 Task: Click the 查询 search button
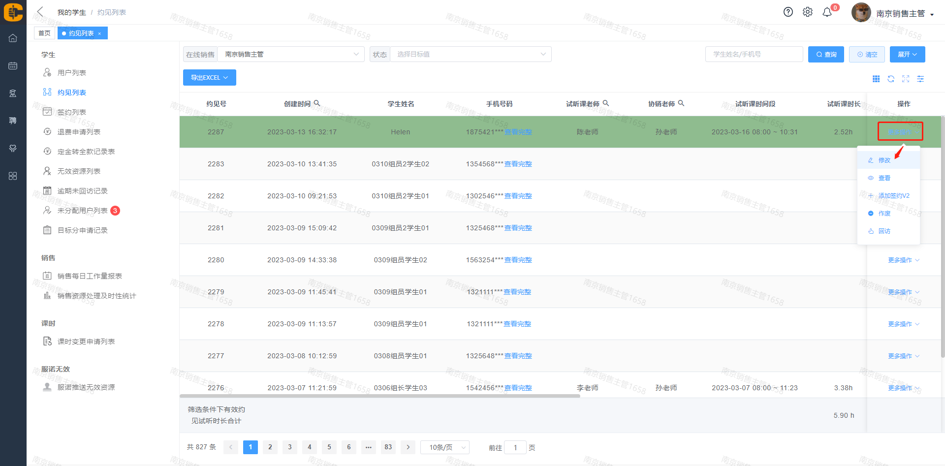pos(826,54)
